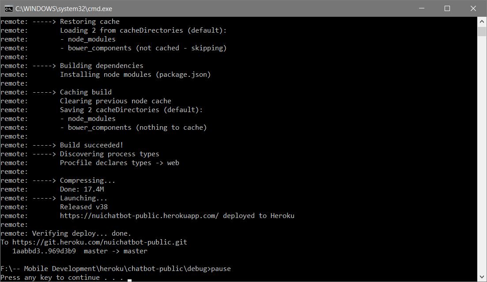This screenshot has width=487, height=282.
Task: Click the git.heroku.com/nuichatbot-public.git URL
Action: pyautogui.click(x=100, y=242)
